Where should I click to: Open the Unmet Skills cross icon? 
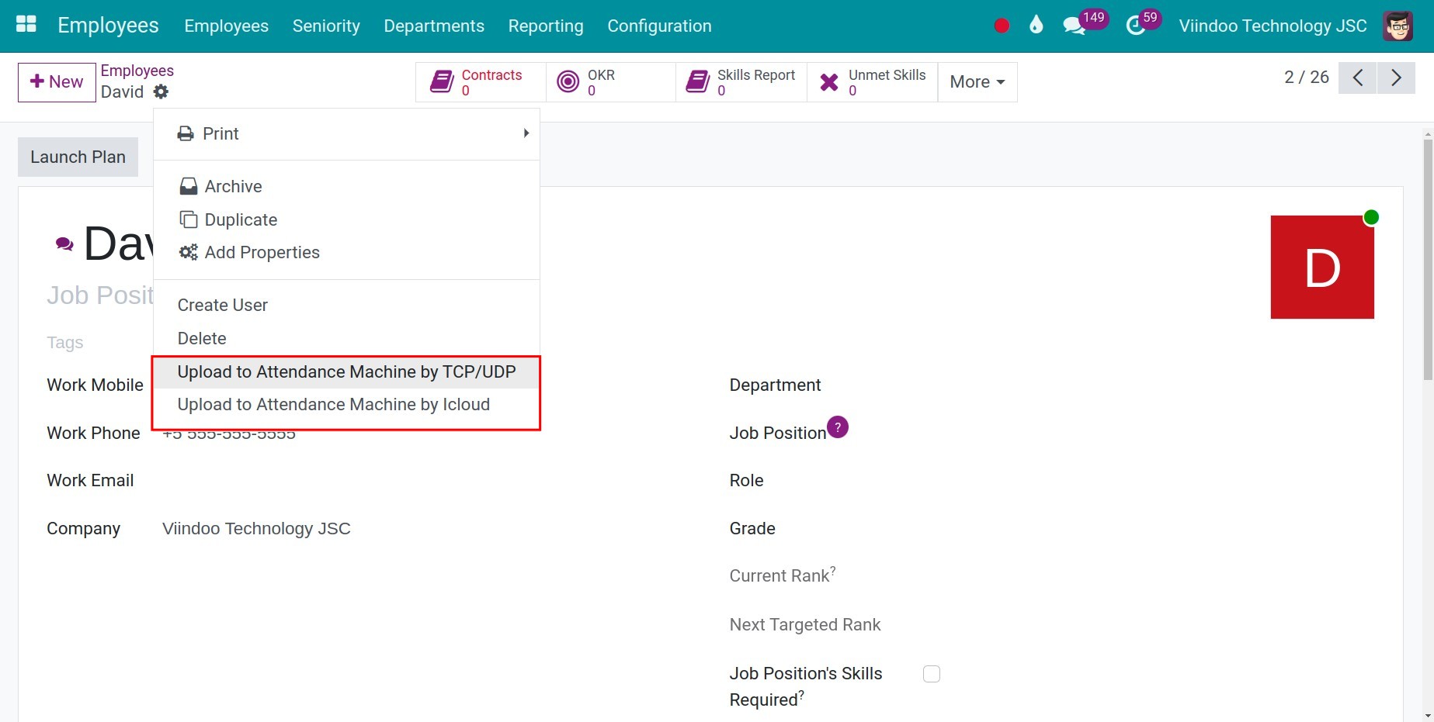[828, 81]
